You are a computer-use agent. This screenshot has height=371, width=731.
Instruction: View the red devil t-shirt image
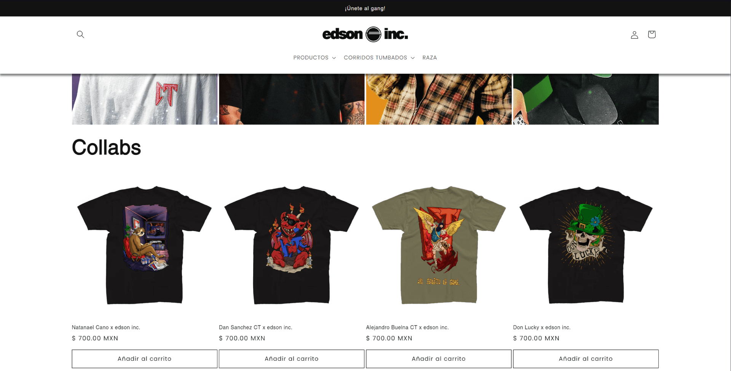(x=292, y=245)
